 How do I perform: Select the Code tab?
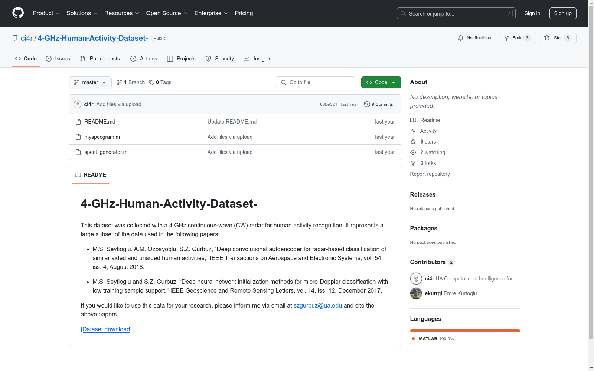(26, 59)
